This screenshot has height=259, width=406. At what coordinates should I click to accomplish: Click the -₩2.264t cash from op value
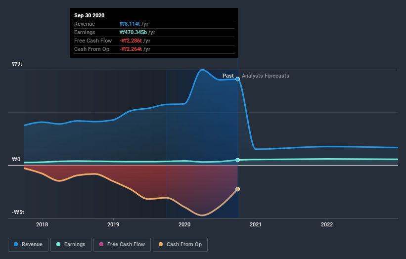[131, 49]
